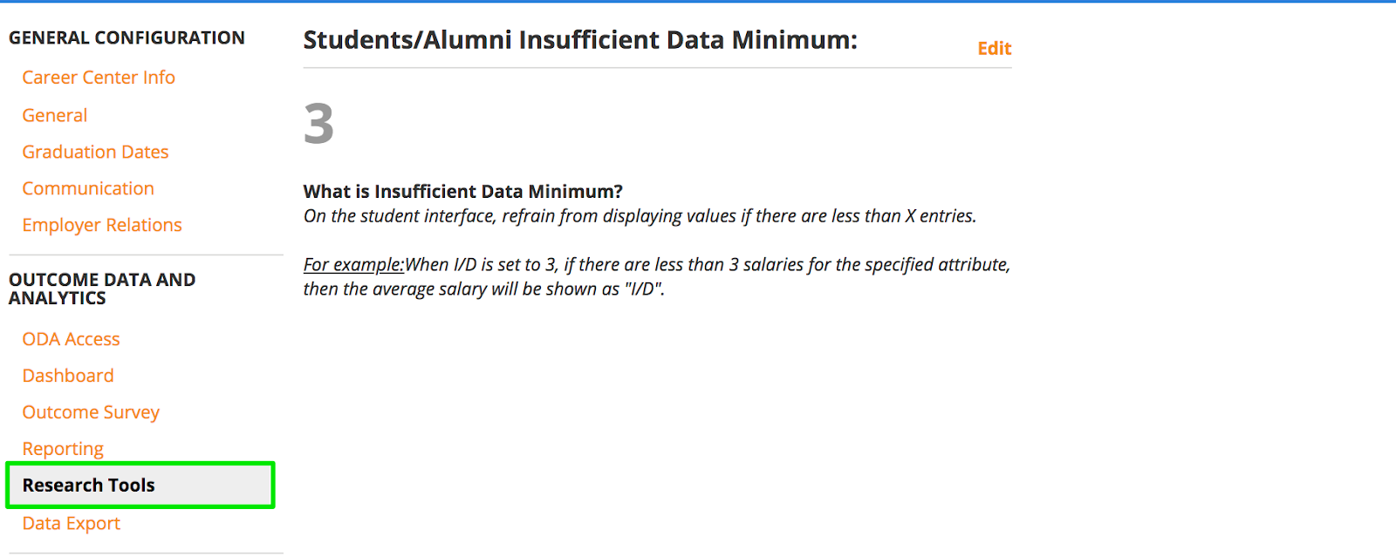Viewport: 1396px width, 557px height.
Task: Click the underlined 'For example:' text
Action: (353, 265)
